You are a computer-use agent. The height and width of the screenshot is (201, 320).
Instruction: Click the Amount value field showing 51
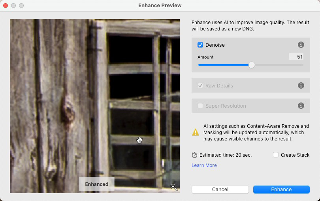tap(296, 57)
